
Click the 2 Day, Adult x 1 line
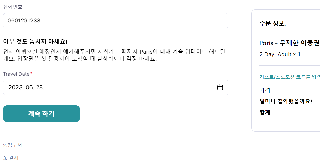(x=280, y=54)
